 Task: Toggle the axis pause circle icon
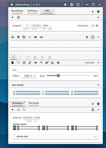click(x=24, y=63)
